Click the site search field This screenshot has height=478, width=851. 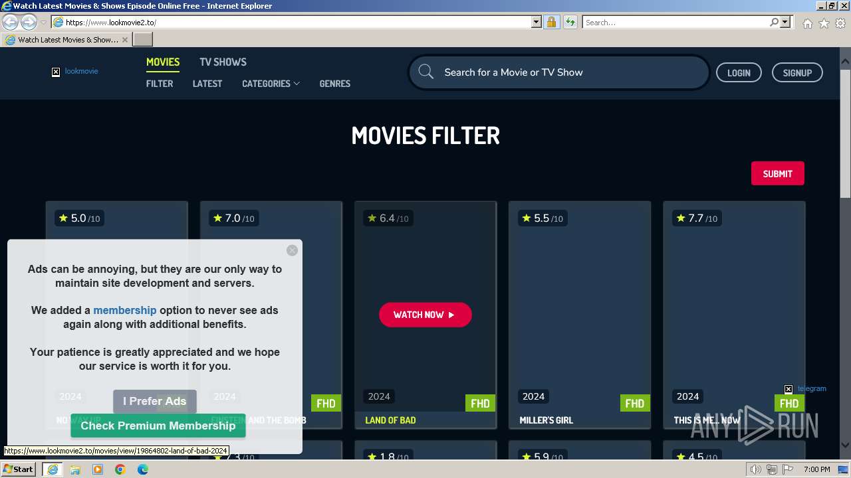point(558,72)
